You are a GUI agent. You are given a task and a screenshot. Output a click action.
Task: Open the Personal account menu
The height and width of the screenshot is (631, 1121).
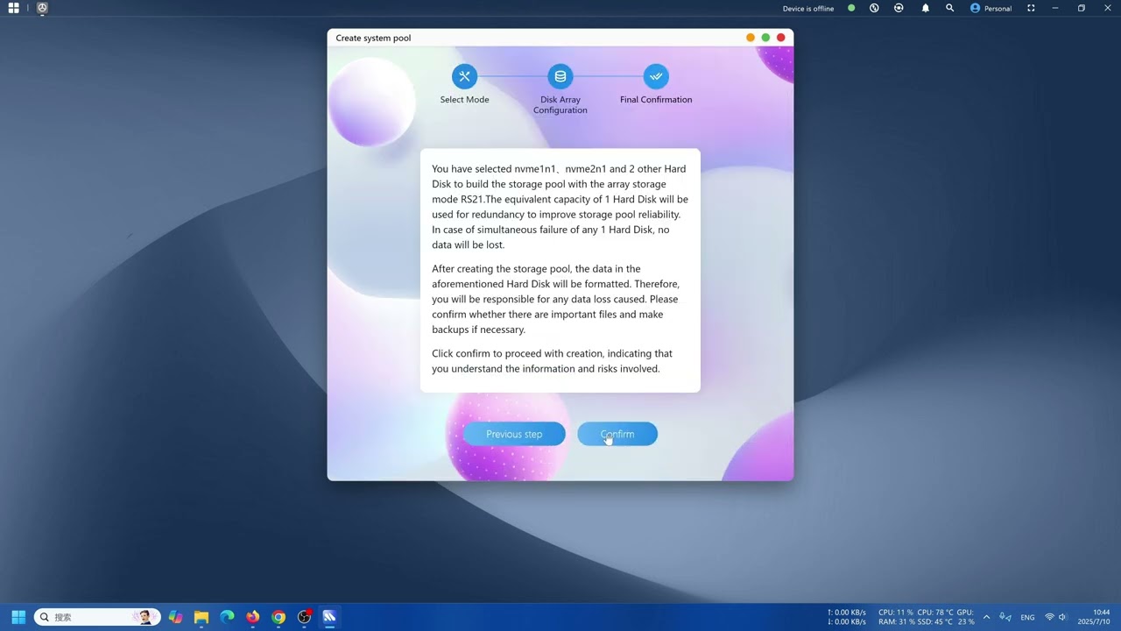pos(991,8)
